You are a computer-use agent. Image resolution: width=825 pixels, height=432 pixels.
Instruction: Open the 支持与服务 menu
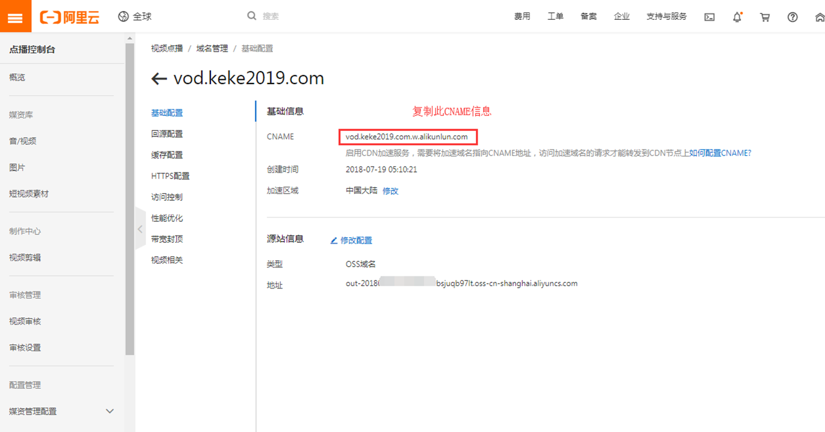666,17
